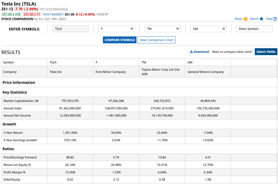Image resolution: width=278 pixels, height=186 pixels.
Task: Click the empty Enter Symbol field
Action: click(x=254, y=29)
